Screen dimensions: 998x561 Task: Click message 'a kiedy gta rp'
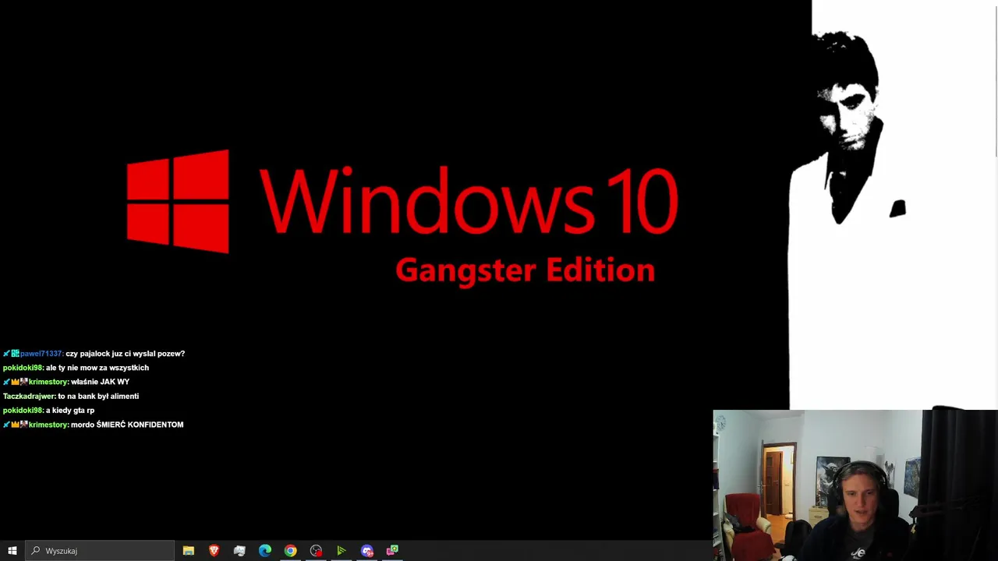(x=70, y=411)
